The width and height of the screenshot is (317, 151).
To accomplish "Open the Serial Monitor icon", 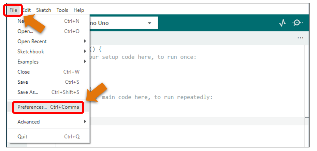I will 298,23.
